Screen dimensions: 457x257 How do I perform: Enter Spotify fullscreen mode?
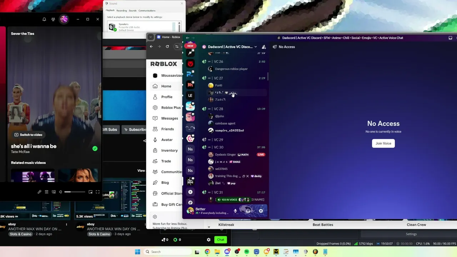pyautogui.click(x=97, y=192)
